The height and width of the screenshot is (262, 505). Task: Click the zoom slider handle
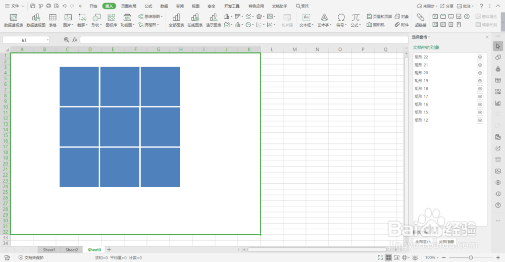[x=471, y=257]
